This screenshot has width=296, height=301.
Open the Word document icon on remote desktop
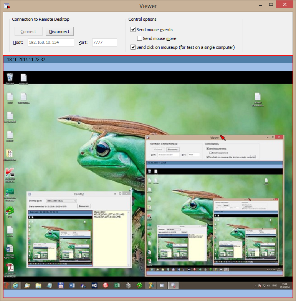point(10,249)
